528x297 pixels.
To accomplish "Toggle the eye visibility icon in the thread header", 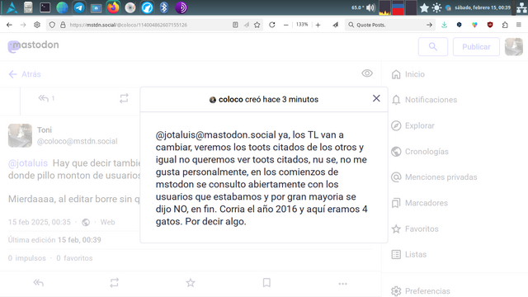I will (x=367, y=73).
